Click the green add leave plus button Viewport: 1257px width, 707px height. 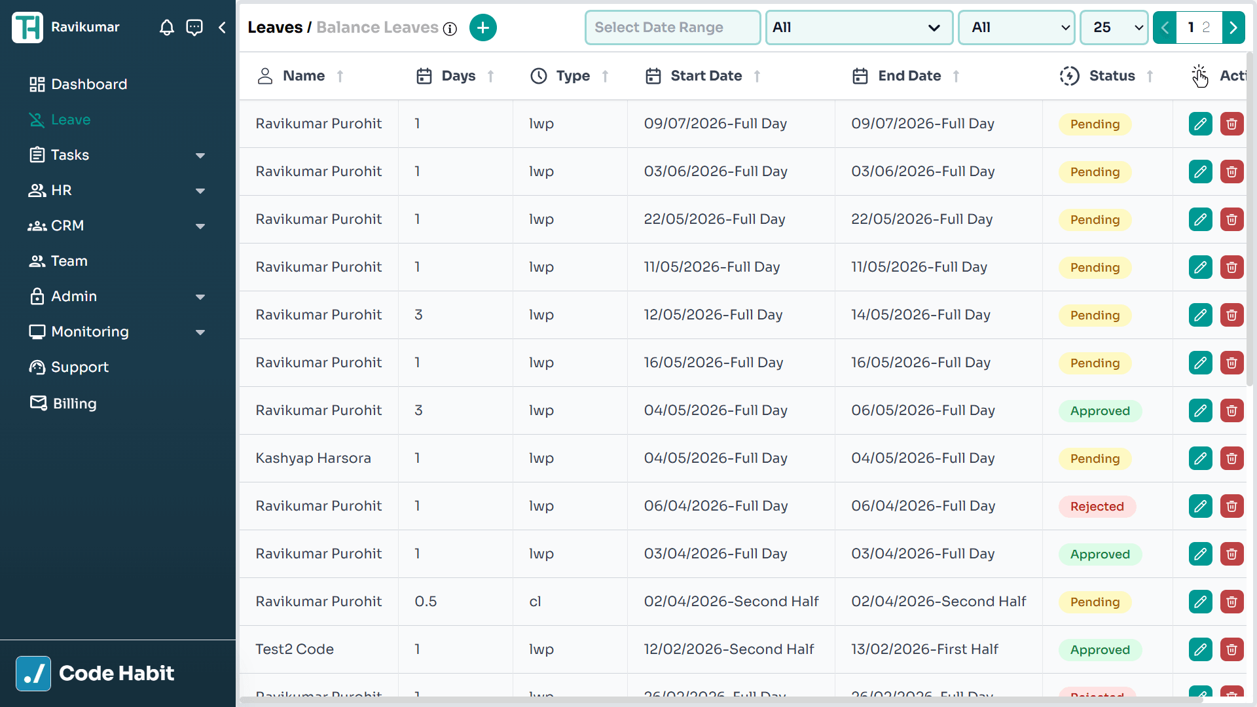point(483,27)
